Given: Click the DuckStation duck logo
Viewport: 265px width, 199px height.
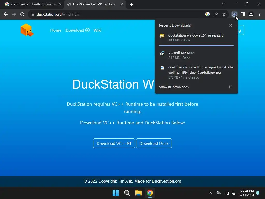Looking at the screenshot, I should pyautogui.click(x=27, y=30).
